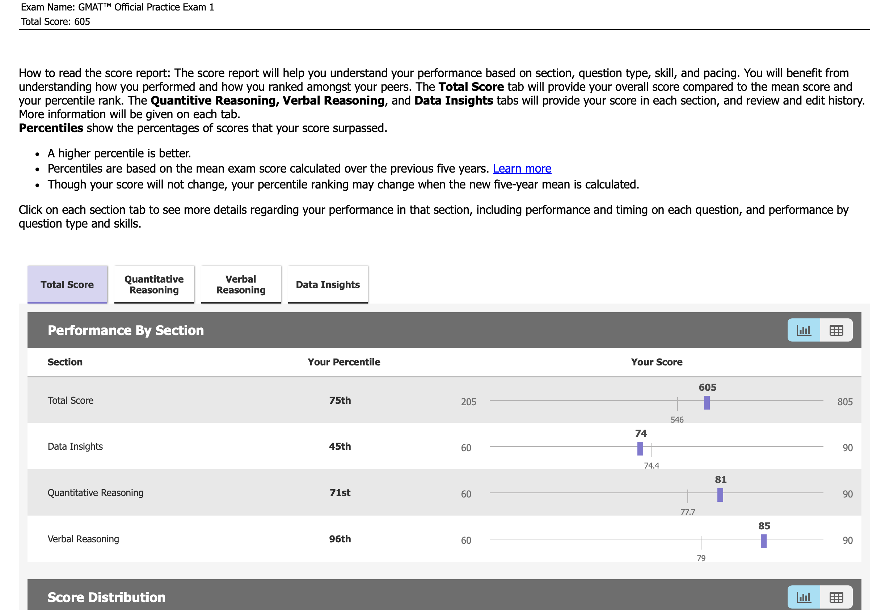Show Score Distribution as a chart

tap(804, 597)
